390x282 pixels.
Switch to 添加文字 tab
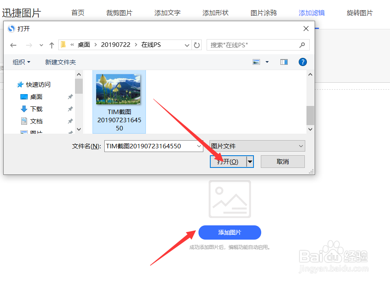[x=167, y=13]
